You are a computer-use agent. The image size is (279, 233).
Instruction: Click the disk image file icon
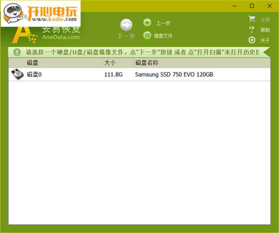[x=147, y=35]
